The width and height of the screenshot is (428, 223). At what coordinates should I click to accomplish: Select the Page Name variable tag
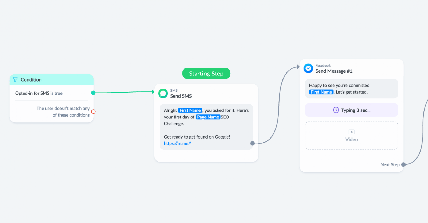[x=208, y=117]
